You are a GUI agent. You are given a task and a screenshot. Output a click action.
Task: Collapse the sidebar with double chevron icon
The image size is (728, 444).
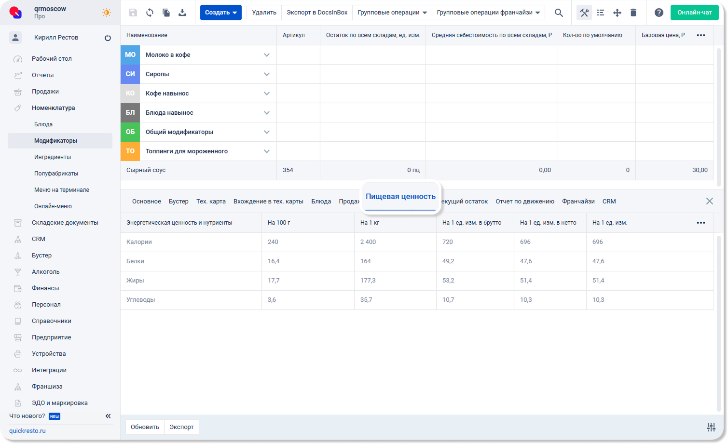click(108, 416)
